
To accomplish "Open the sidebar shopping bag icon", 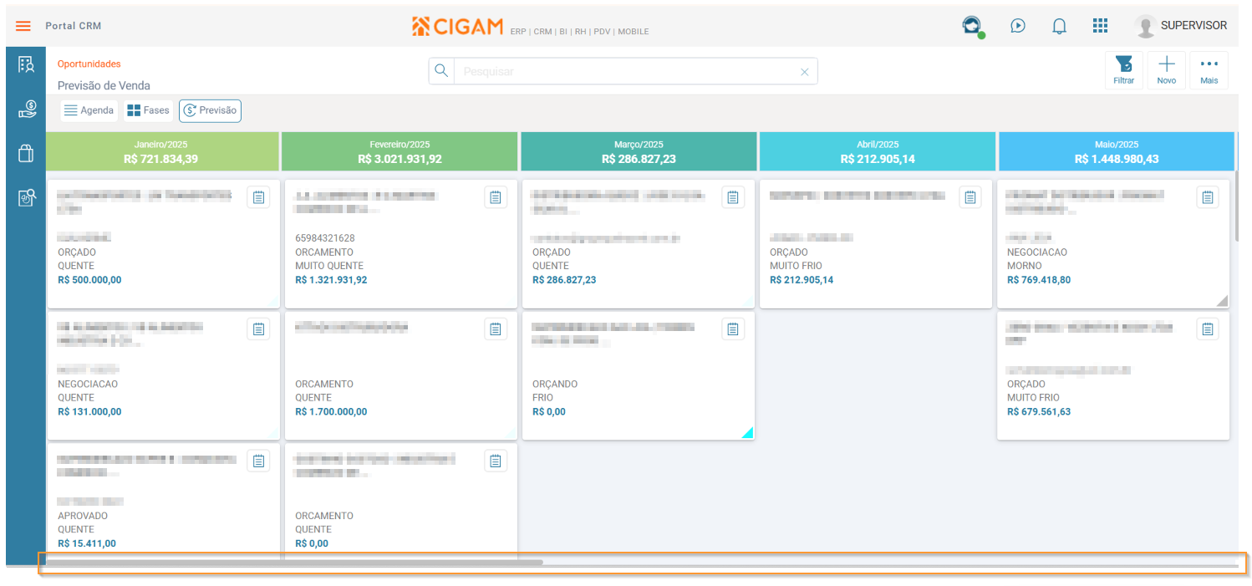I will (x=26, y=154).
